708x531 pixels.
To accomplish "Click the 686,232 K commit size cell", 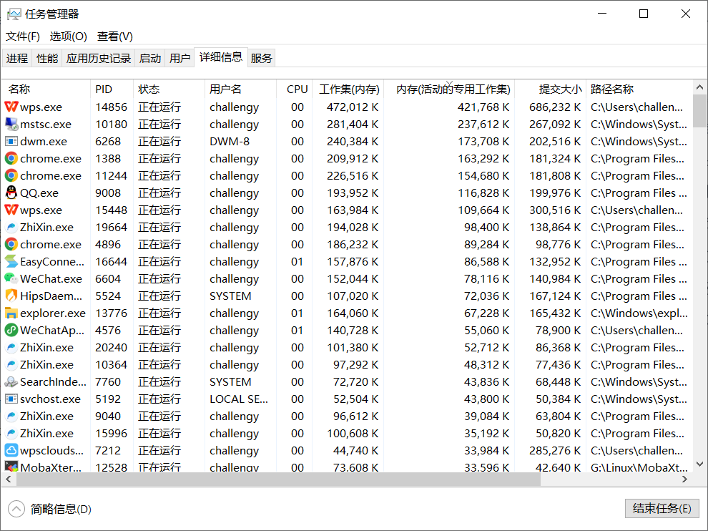I will pos(555,107).
